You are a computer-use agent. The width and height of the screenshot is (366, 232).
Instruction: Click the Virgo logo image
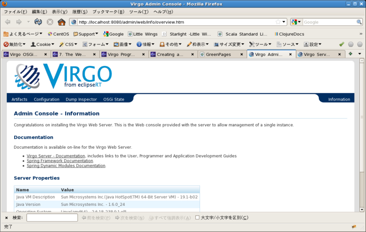(63, 76)
